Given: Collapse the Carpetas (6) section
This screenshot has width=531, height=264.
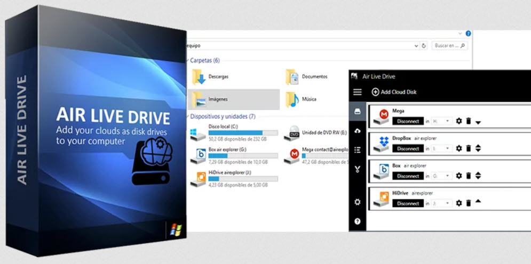Looking at the screenshot, I should (187, 61).
